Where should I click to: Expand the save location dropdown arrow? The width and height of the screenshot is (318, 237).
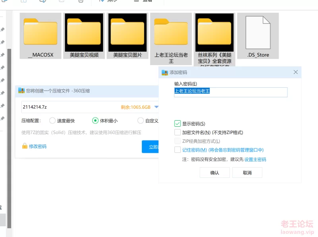(x=156, y=107)
